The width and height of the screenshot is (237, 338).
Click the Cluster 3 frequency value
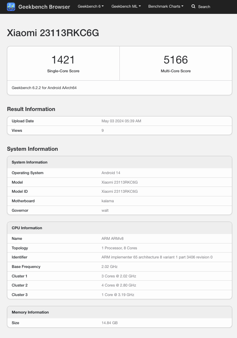[x=118, y=295]
